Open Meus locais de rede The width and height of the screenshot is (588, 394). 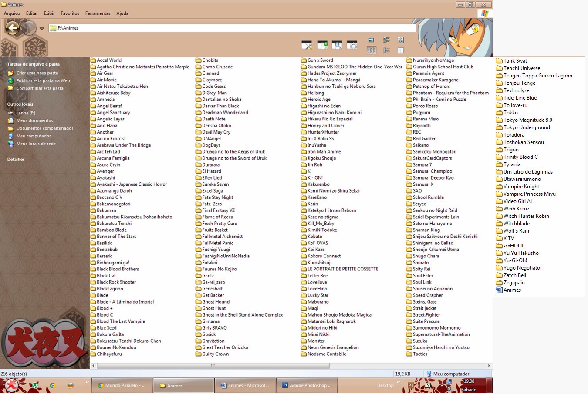pyautogui.click(x=36, y=144)
